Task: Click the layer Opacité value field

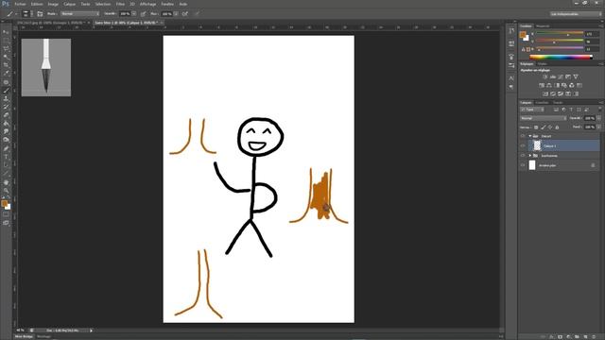Action: coord(589,118)
